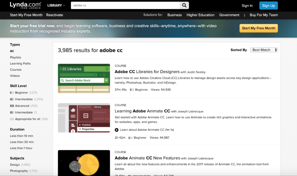This screenshot has width=297, height=176.
Task: Click the search magnifier icon button
Action: (x=184, y=5)
